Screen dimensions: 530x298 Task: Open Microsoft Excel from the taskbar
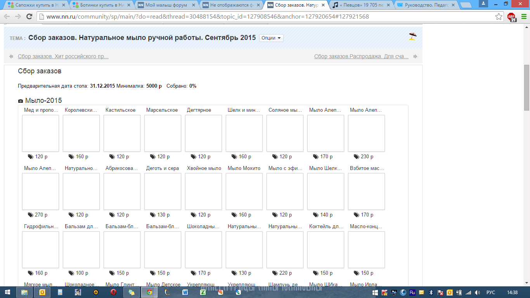(x=203, y=292)
